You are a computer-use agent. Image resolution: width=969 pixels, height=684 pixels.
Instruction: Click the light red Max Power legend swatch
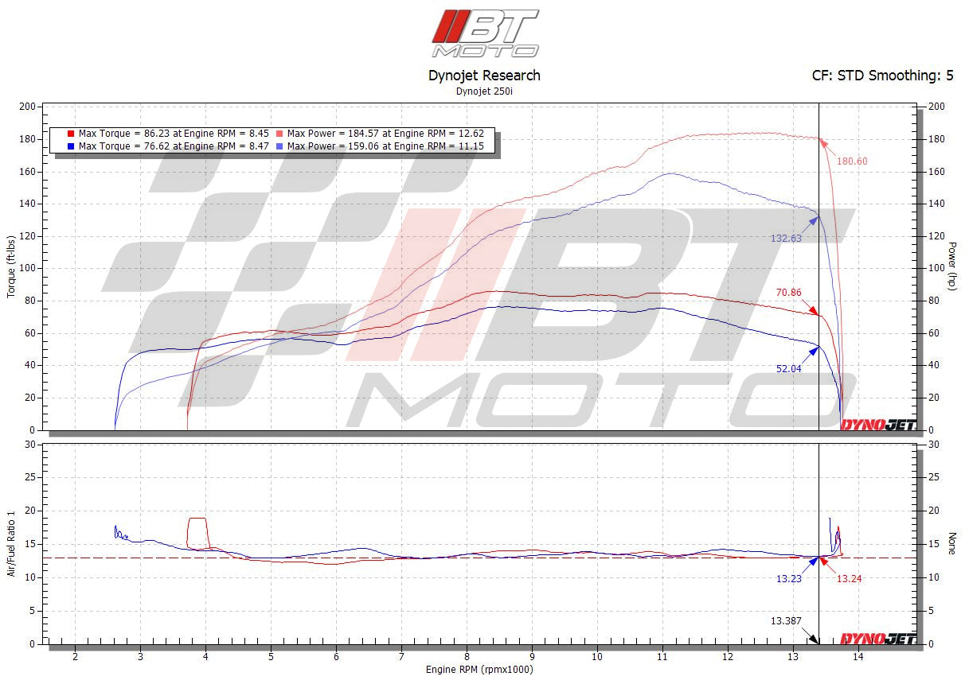[x=280, y=134]
